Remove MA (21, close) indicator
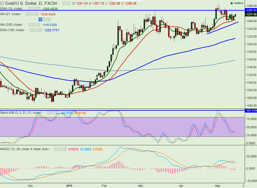 [36, 14]
